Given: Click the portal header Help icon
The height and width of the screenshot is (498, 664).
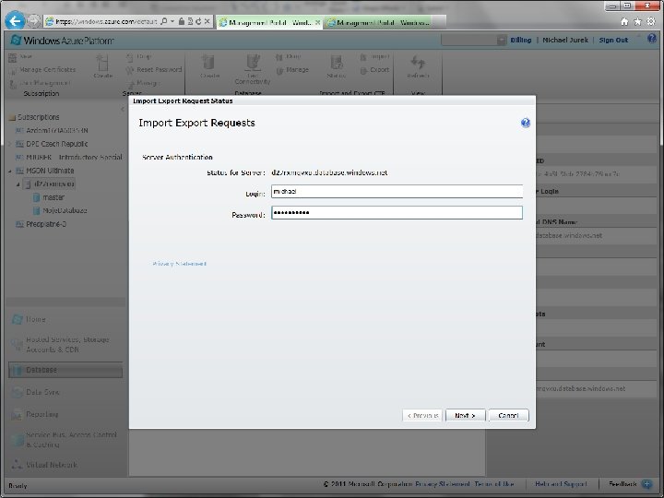Looking at the screenshot, I should pyautogui.click(x=652, y=39).
